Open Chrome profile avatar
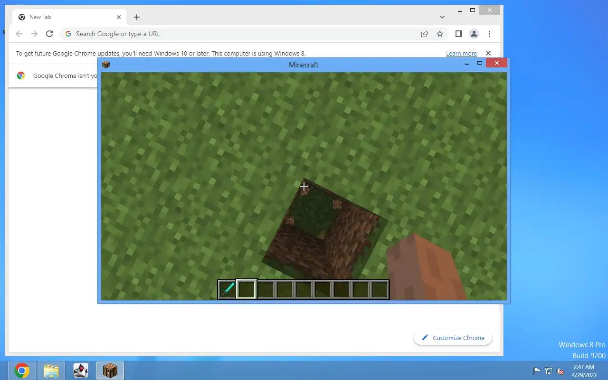 coord(474,34)
